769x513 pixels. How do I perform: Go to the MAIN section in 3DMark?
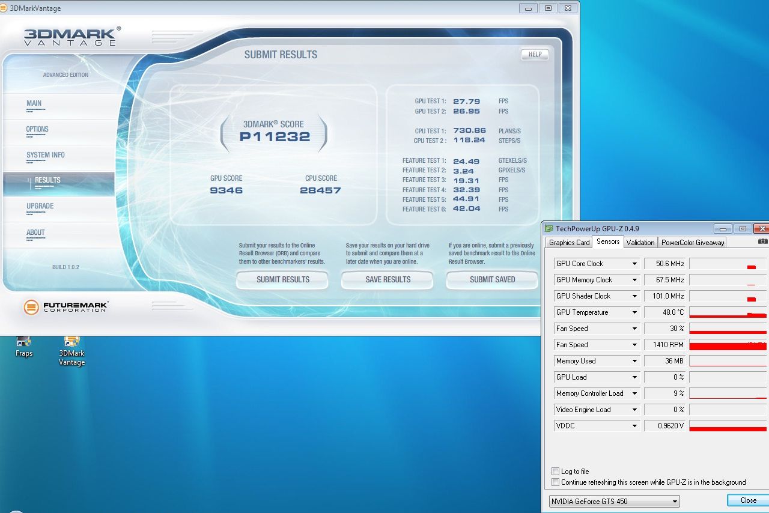[58, 106]
